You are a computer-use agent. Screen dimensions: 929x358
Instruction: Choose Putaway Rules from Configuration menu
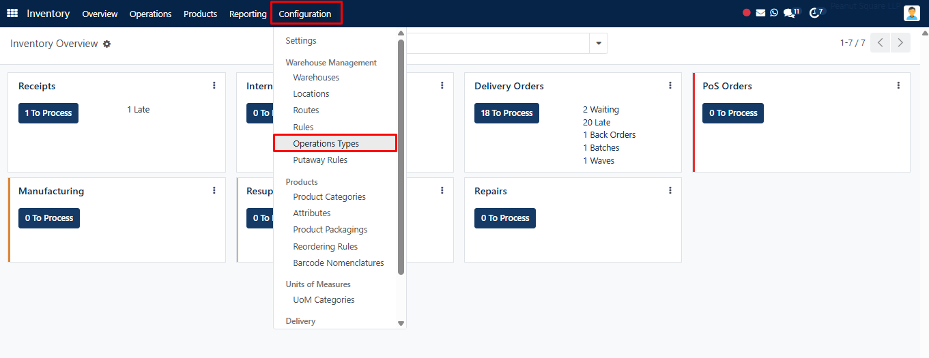[x=320, y=160]
